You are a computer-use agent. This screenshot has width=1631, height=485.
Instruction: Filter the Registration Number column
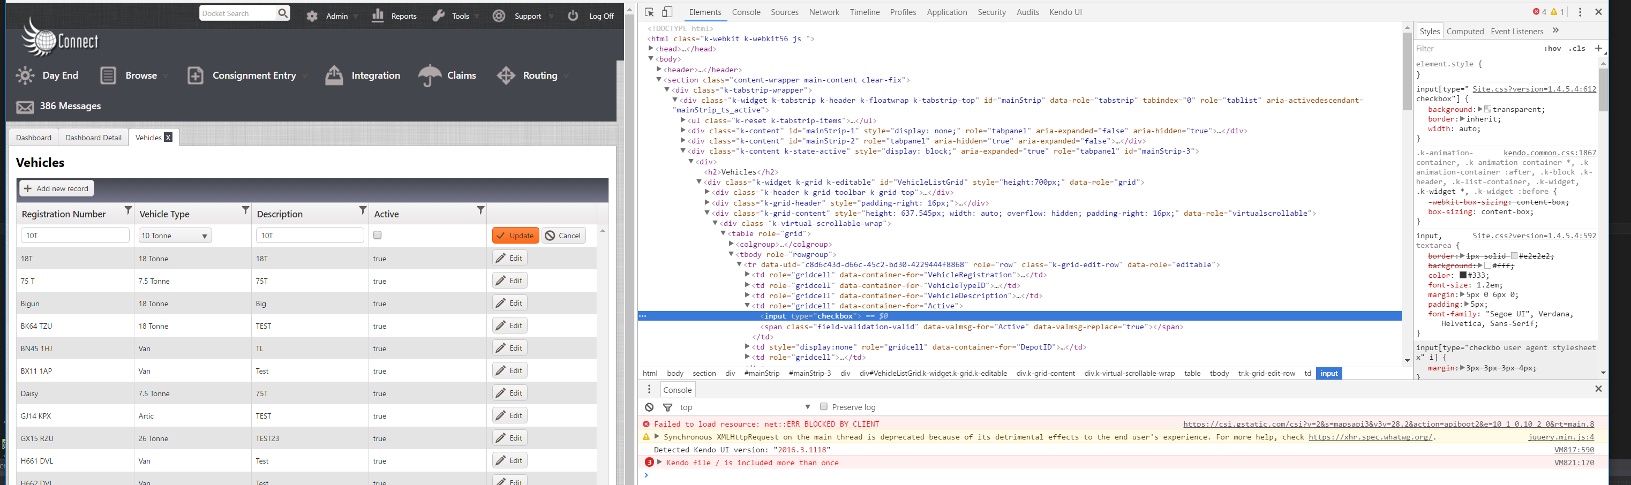[x=128, y=210]
